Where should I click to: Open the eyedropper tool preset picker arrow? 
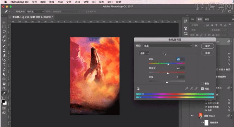[10, 12]
